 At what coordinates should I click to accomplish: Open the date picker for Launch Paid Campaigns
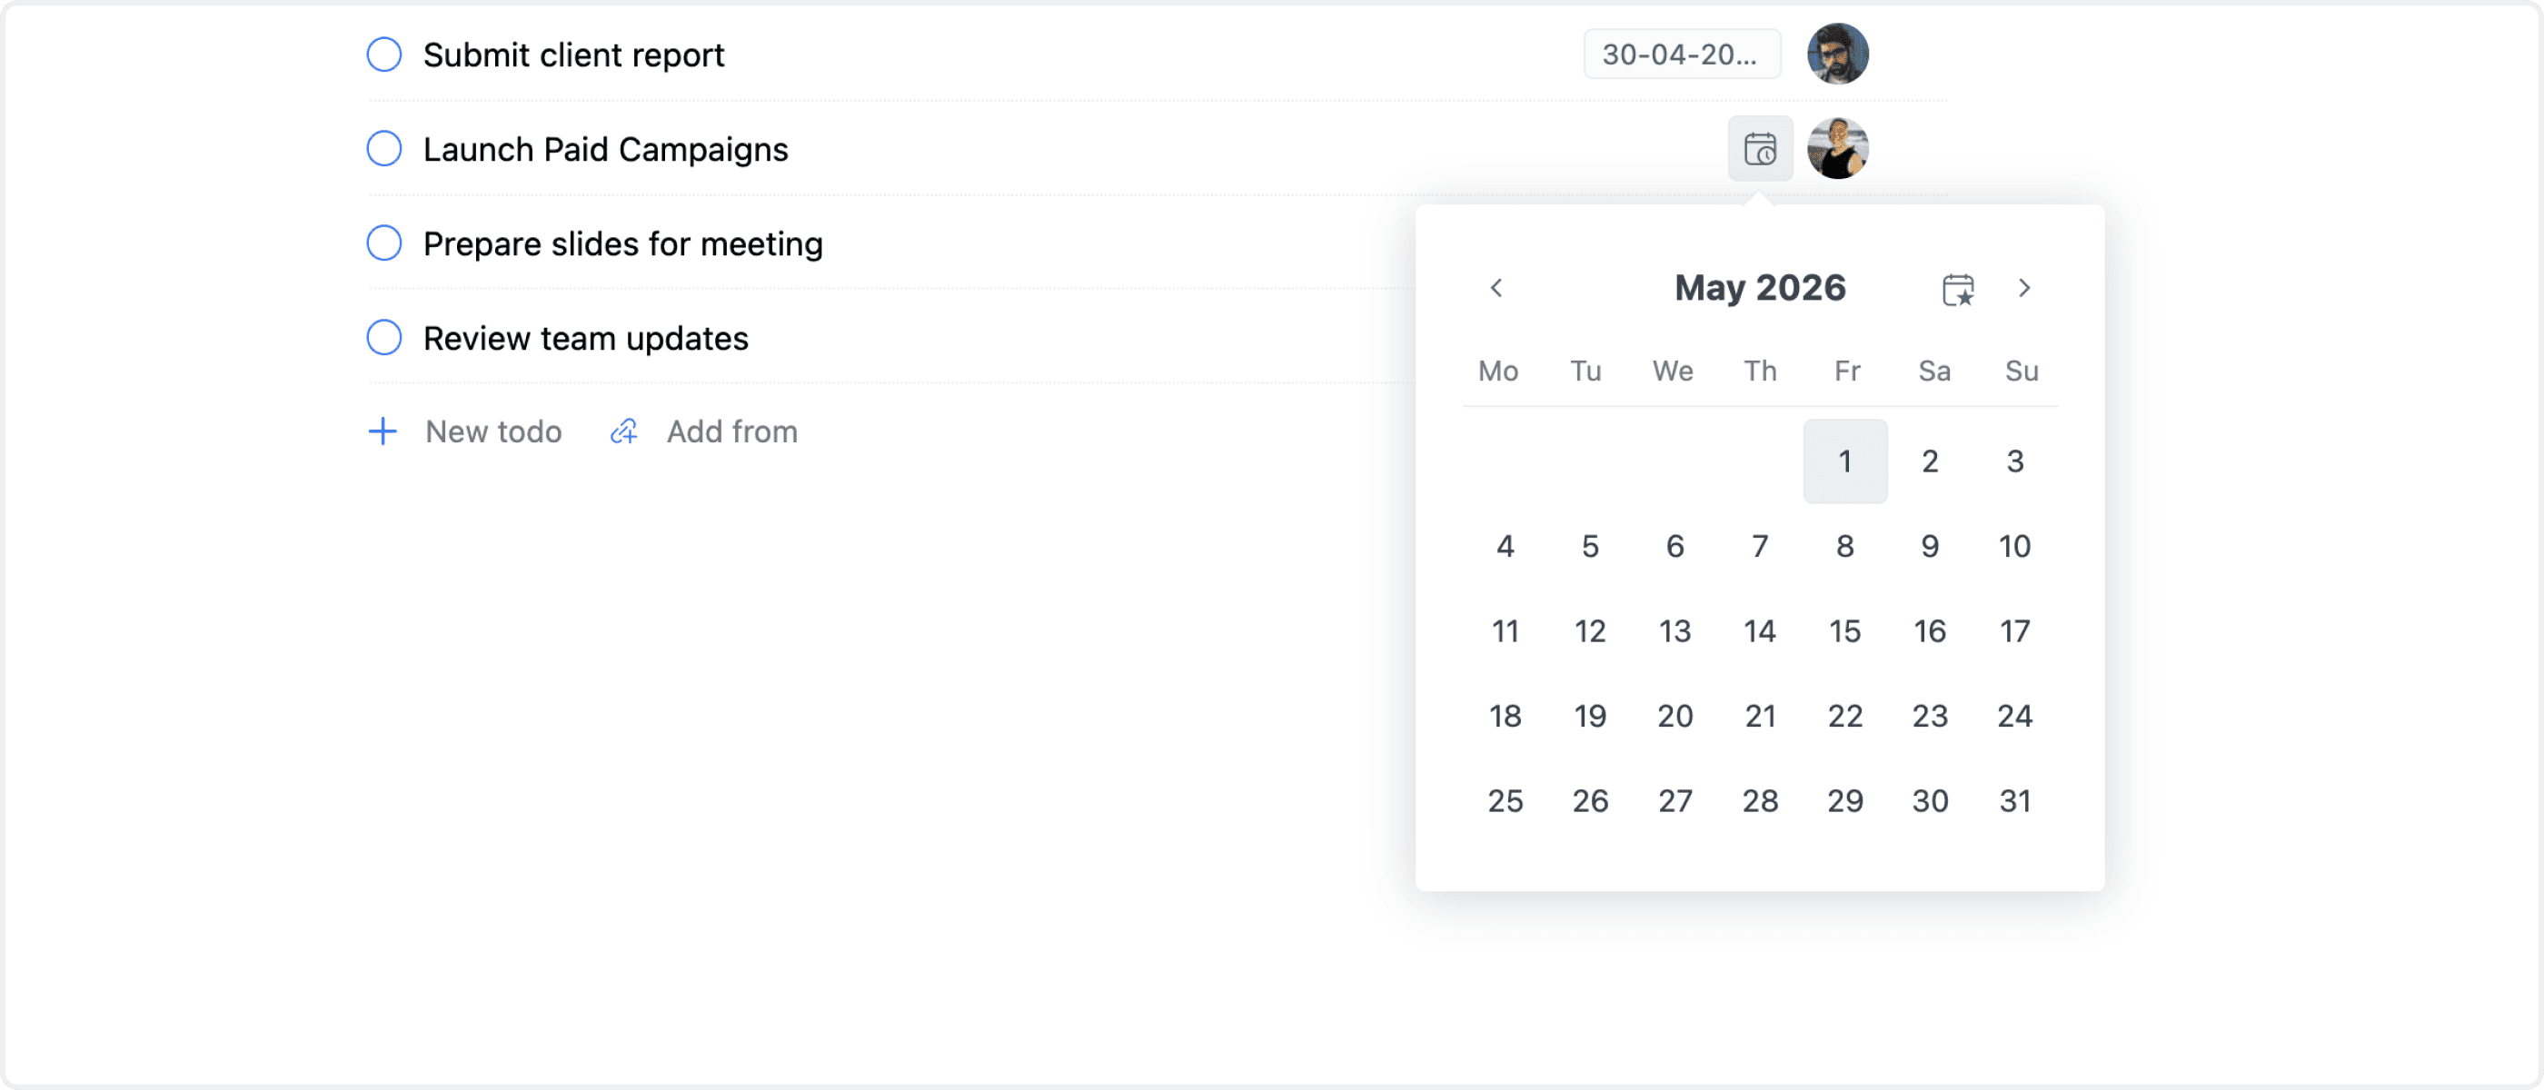(1760, 148)
